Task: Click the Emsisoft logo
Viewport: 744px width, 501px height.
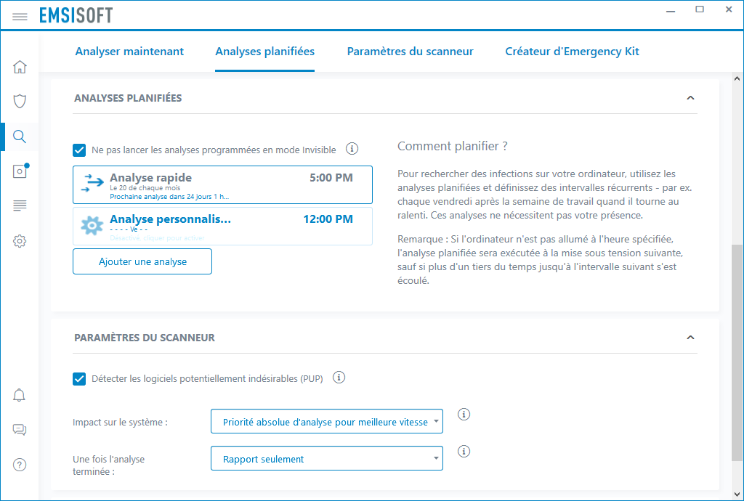Action: [76, 15]
